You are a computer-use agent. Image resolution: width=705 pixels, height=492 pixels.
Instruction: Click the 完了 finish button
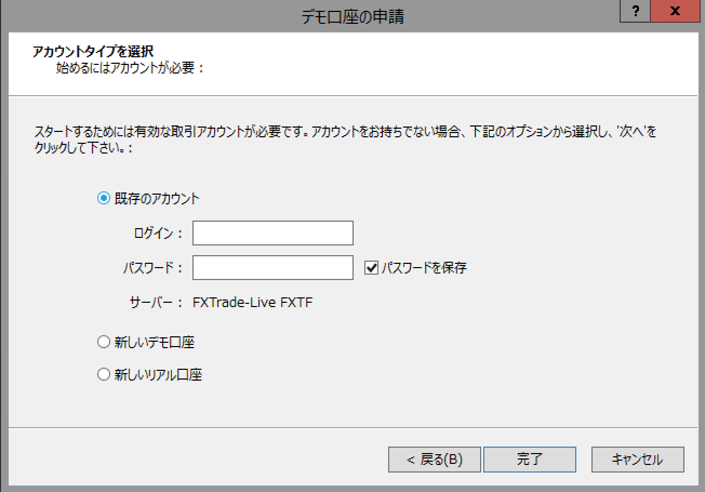point(529,459)
